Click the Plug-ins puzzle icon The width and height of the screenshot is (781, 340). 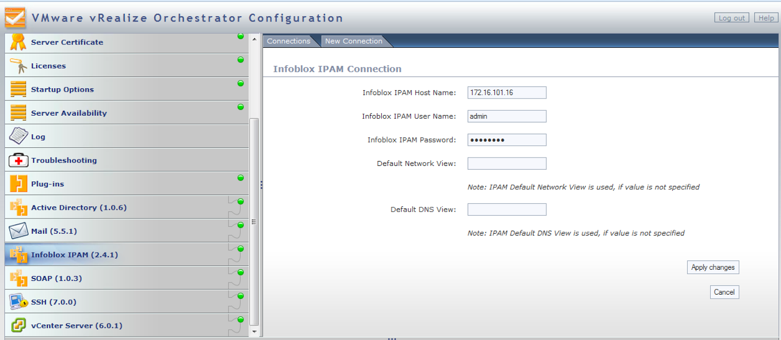pyautogui.click(x=18, y=183)
